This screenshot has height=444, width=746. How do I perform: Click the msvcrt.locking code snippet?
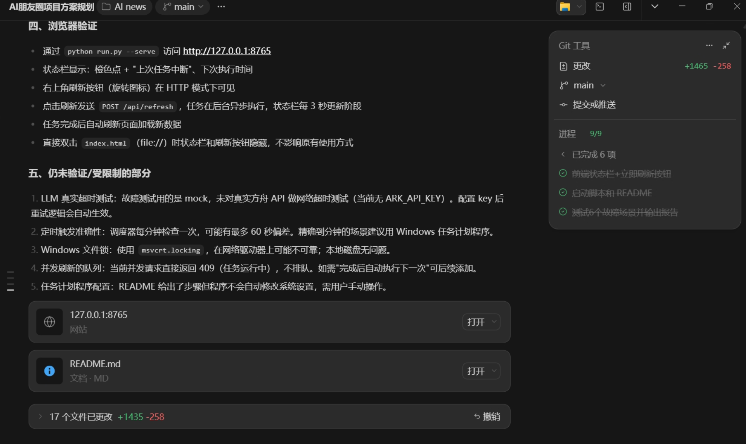pos(171,250)
